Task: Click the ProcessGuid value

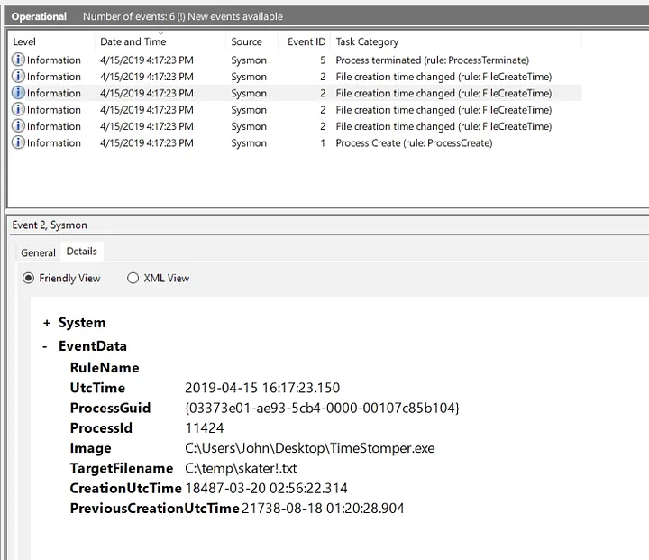Action: (322, 409)
